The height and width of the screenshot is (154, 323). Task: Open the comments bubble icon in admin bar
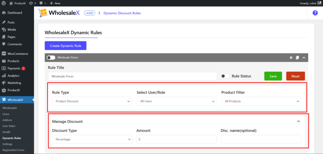[x=41, y=3]
